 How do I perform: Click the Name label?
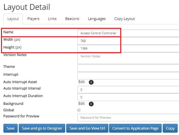pos(8,32)
